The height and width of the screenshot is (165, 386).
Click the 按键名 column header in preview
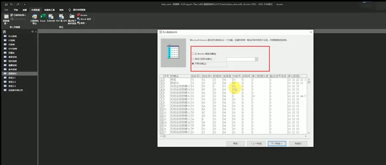(x=180, y=76)
